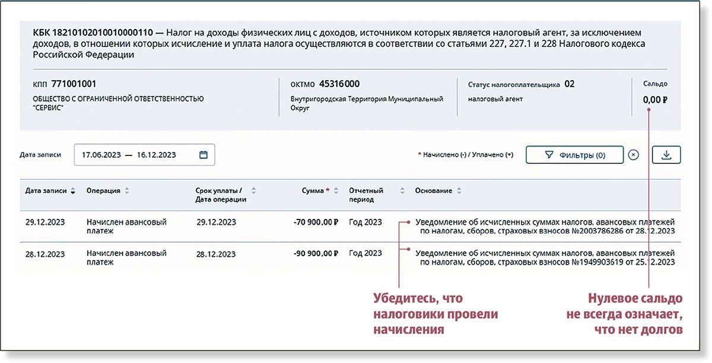The image size is (712, 363).
Task: Click the Сальдо 0,00 ₽ value
Action: [x=655, y=100]
